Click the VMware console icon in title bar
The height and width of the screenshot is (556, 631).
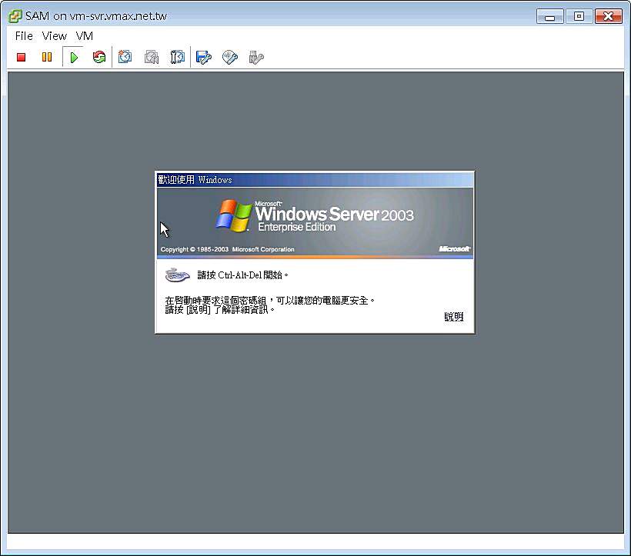[x=15, y=16]
